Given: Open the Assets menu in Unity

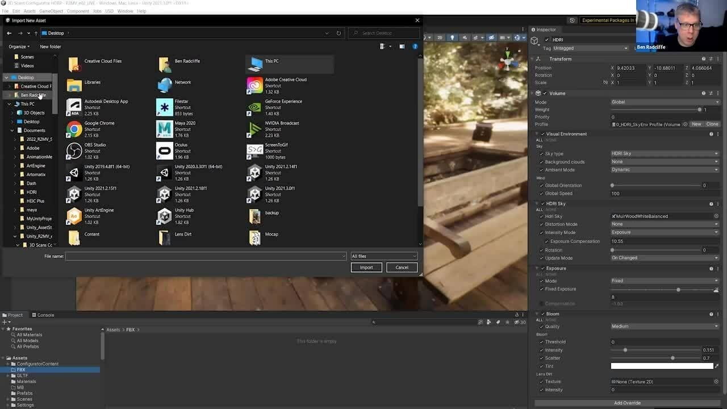Looking at the screenshot, I should coord(30,11).
